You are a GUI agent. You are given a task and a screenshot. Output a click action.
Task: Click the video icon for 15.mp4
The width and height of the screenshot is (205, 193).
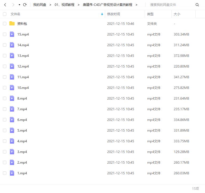click(x=12, y=34)
